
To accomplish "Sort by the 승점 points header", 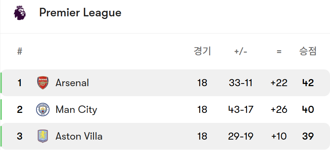I will 308,51.
